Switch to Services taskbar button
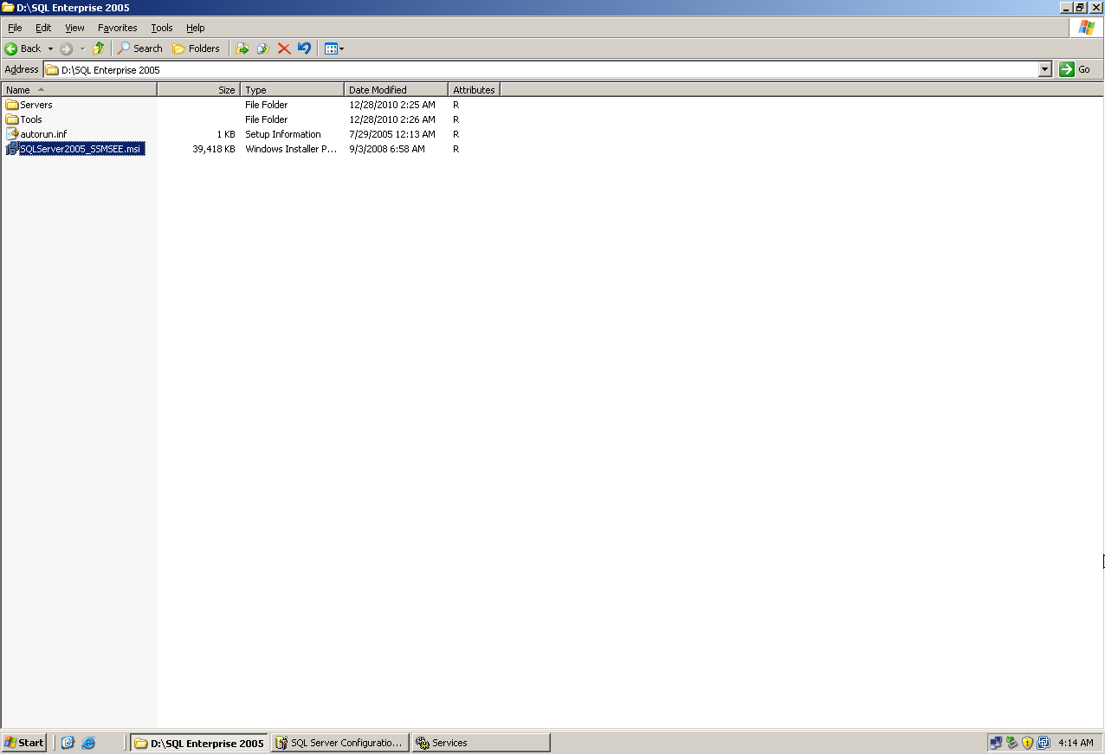 click(481, 743)
